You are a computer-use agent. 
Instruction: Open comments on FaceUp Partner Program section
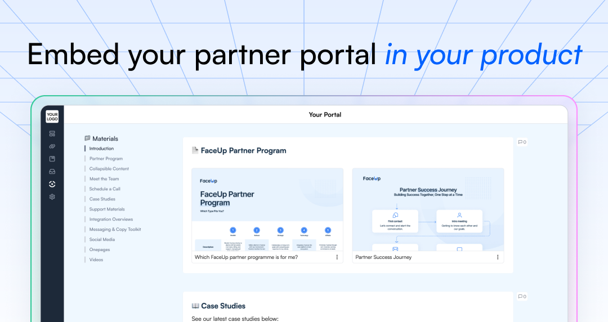pos(522,142)
